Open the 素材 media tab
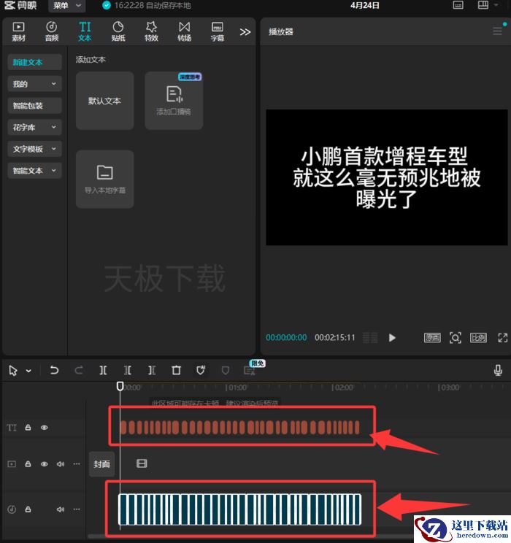 pos(18,31)
